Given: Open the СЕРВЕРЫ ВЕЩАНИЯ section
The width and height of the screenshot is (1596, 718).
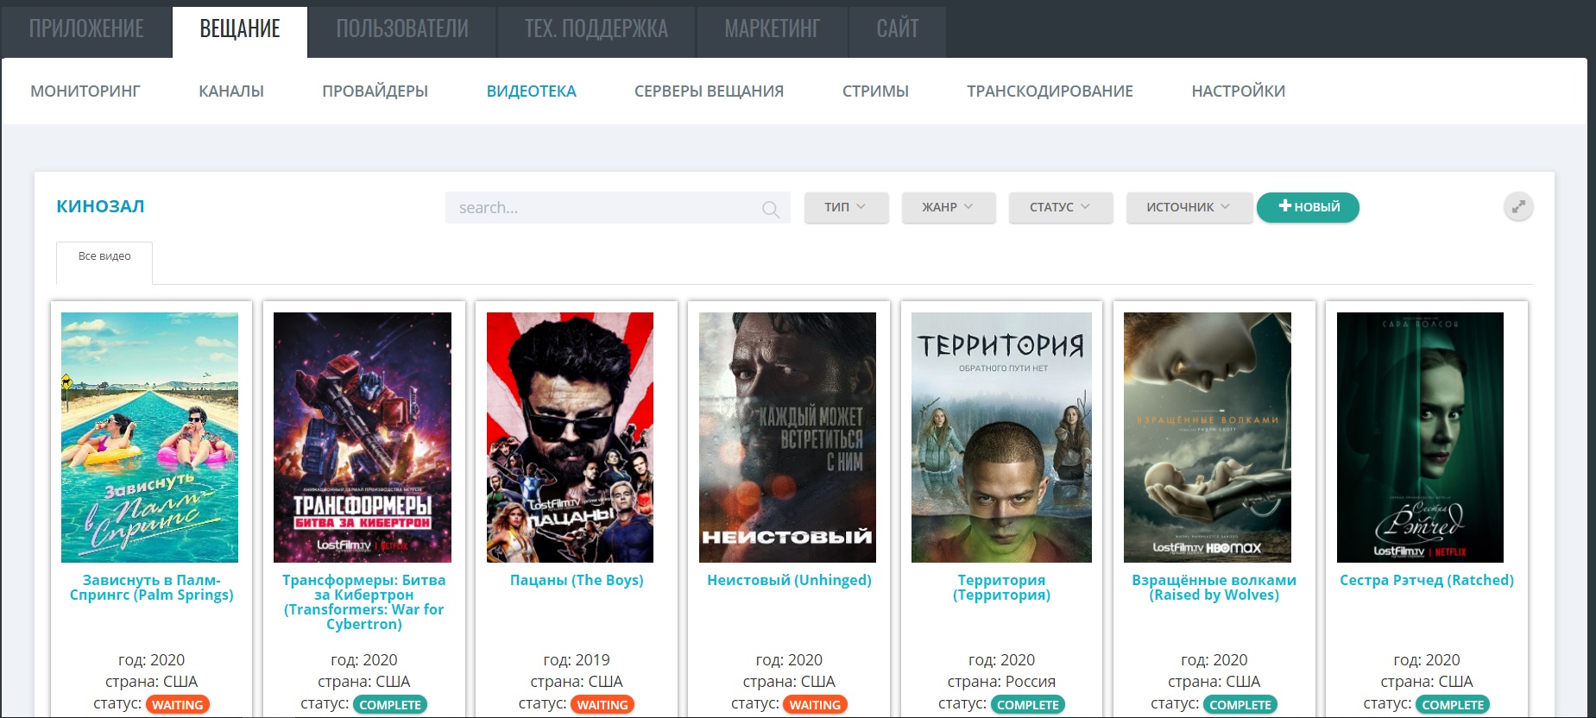Looking at the screenshot, I should pyautogui.click(x=709, y=91).
